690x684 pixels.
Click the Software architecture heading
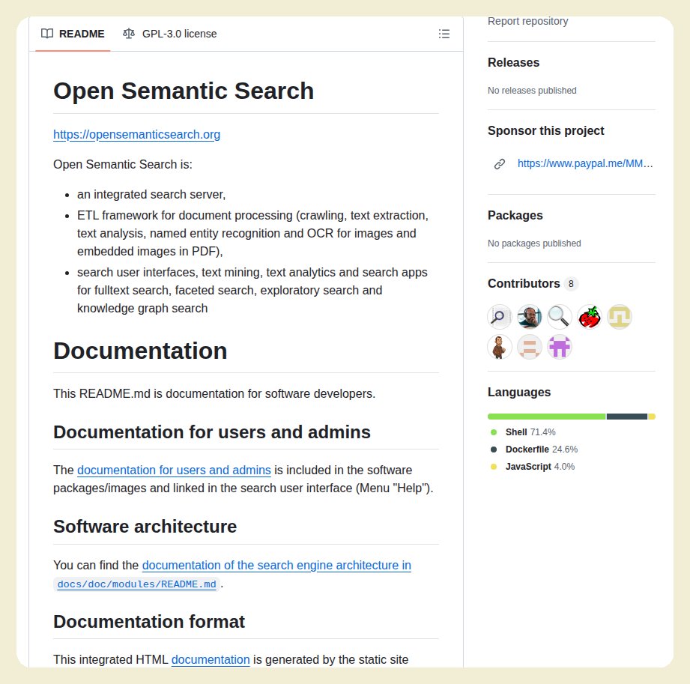tap(145, 527)
